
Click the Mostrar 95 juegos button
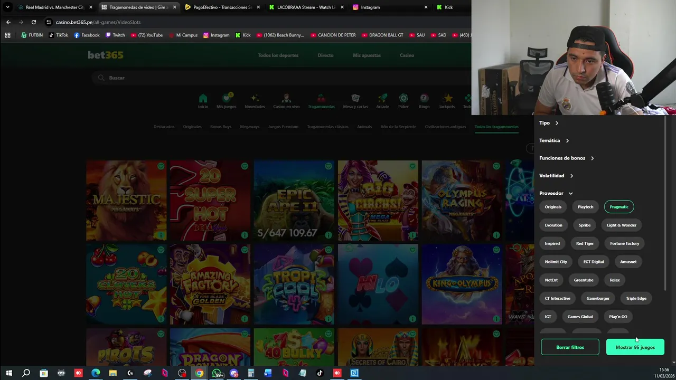[635, 347]
